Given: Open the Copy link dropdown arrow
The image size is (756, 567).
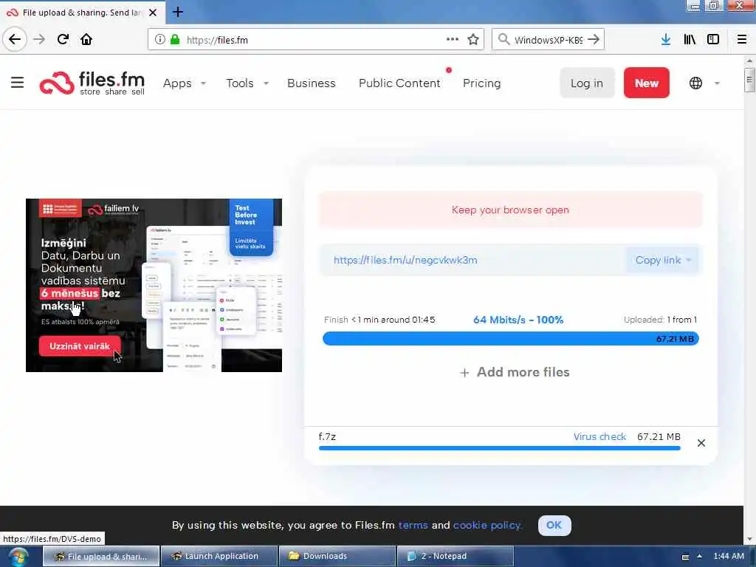Looking at the screenshot, I should 689,261.
